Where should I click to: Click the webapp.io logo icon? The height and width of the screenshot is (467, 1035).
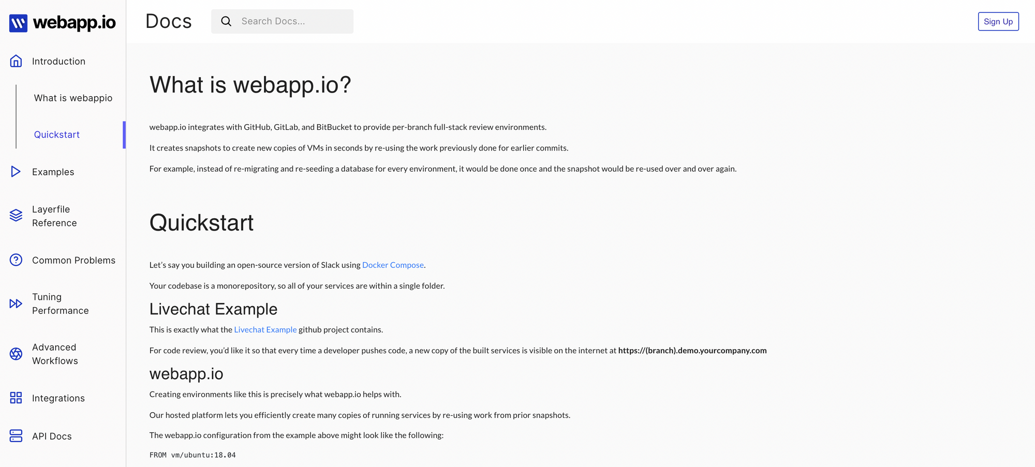[x=18, y=23]
